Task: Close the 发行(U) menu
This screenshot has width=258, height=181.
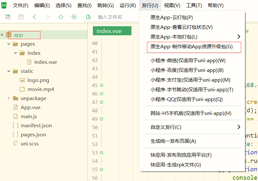Action: (150, 6)
